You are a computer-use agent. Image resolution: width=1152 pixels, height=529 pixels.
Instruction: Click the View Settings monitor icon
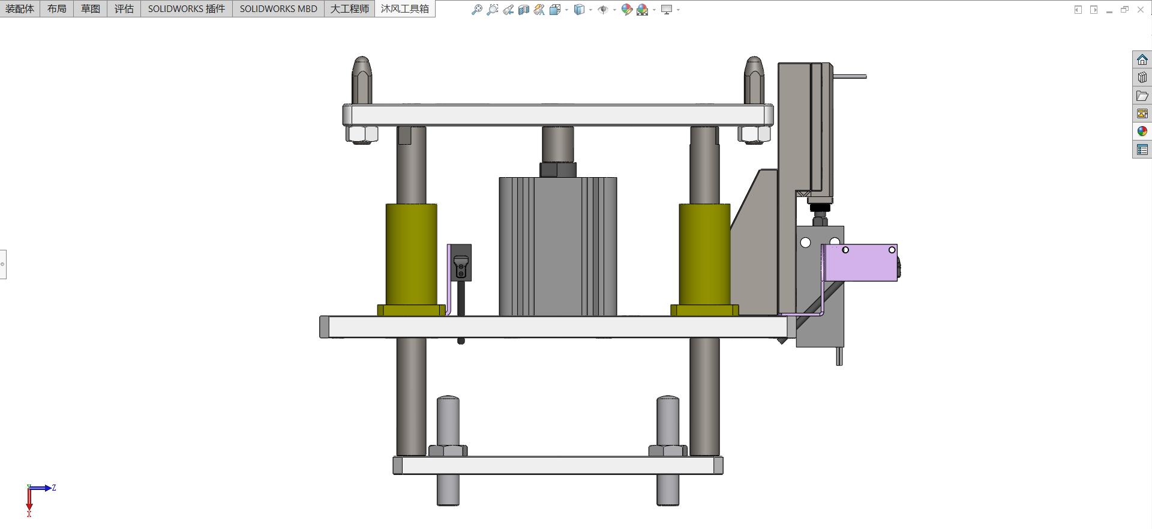tap(667, 10)
